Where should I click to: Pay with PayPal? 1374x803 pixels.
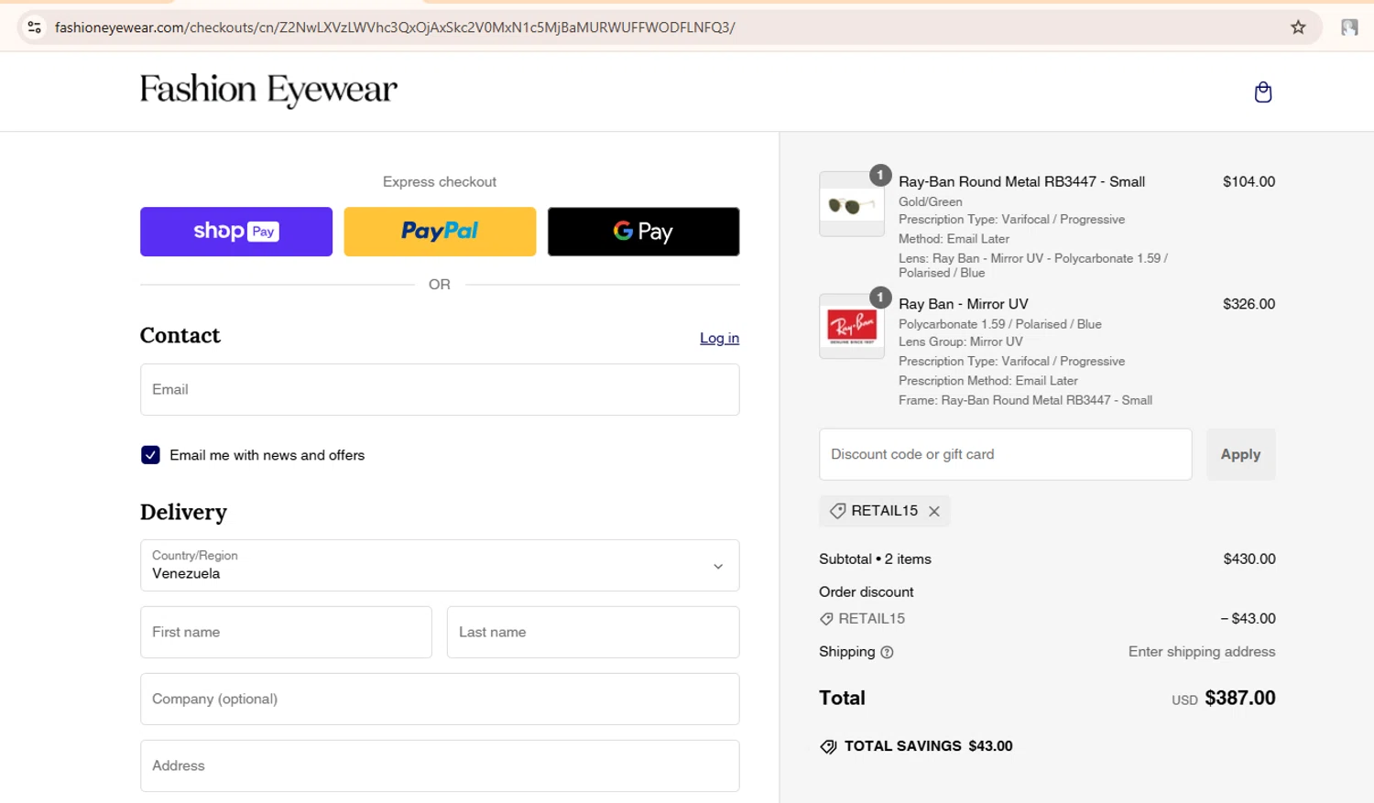click(440, 232)
